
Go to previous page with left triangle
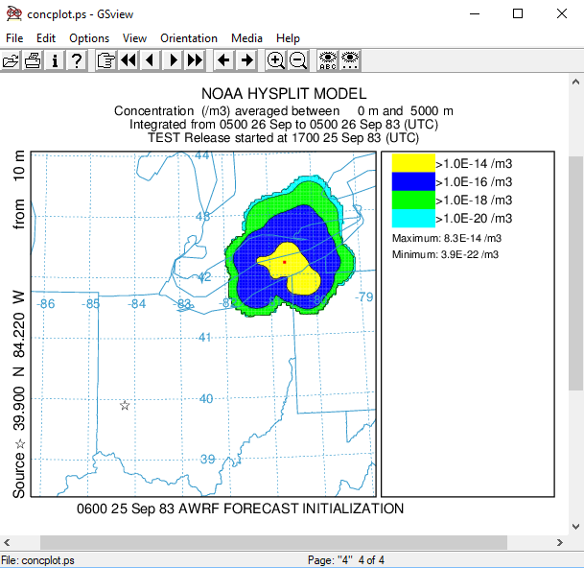pyautogui.click(x=151, y=60)
